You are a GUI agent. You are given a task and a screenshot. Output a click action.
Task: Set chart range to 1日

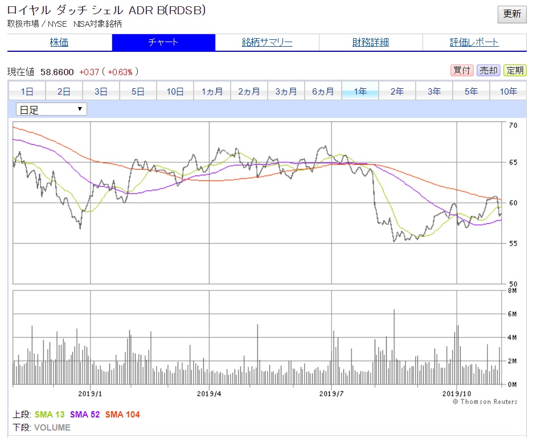27,91
